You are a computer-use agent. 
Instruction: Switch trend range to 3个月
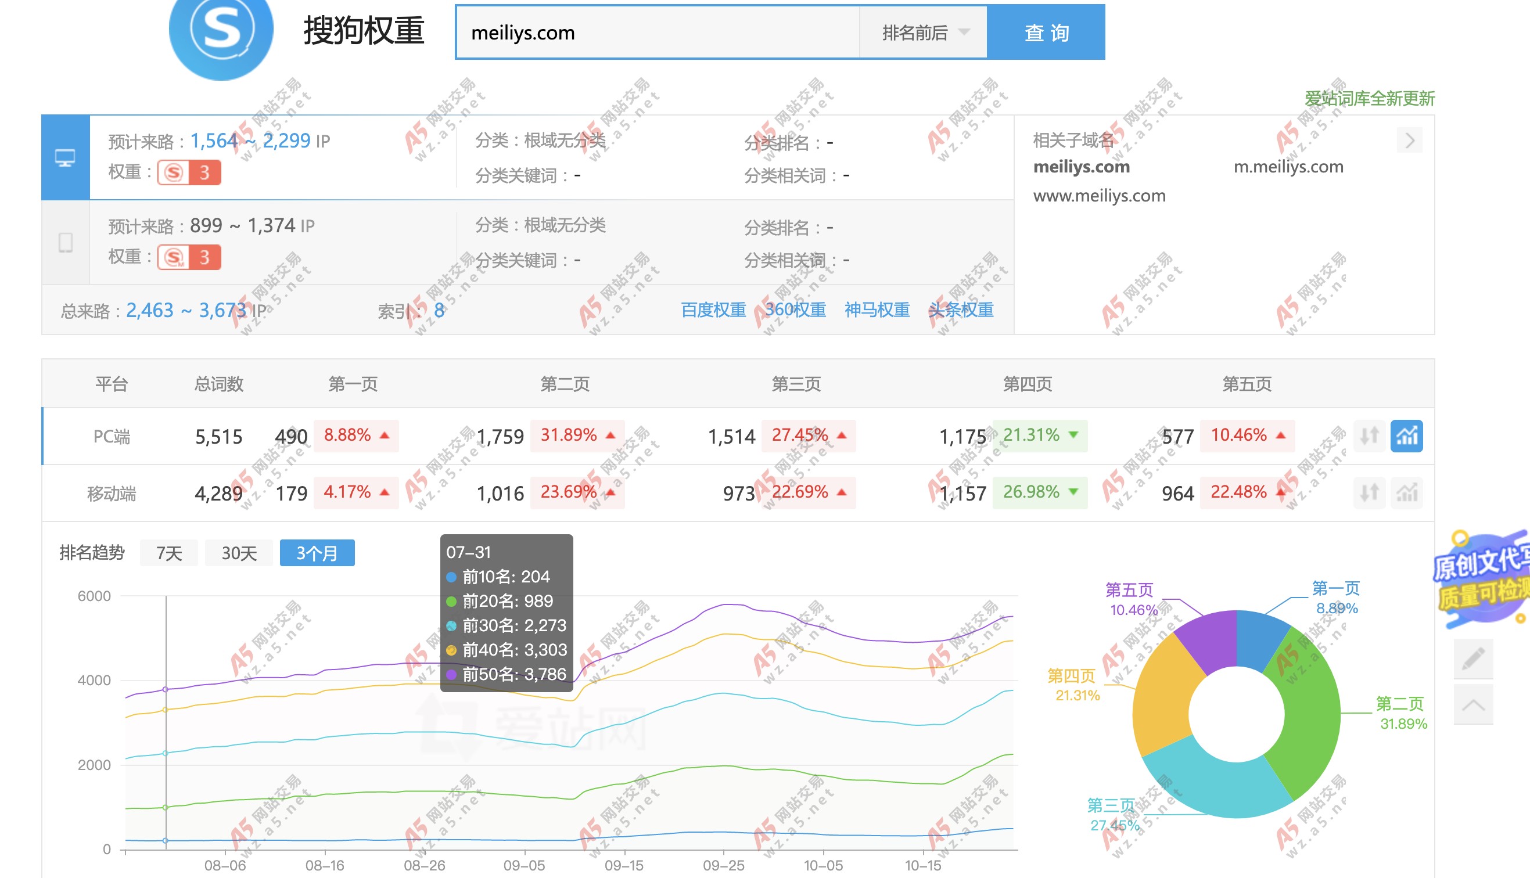[317, 553]
